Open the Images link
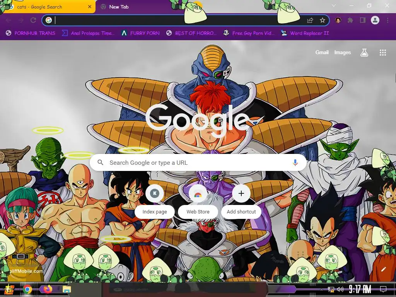 tap(343, 52)
